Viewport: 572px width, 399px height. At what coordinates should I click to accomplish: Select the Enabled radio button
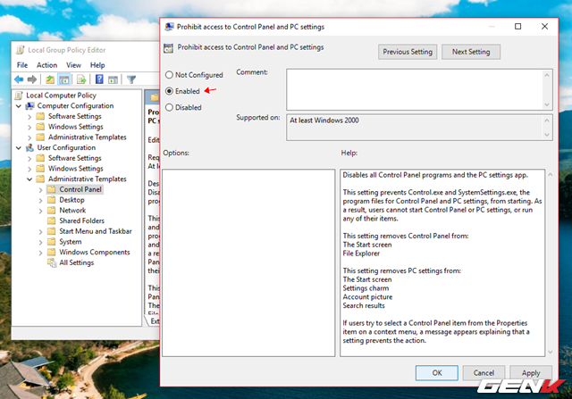[x=169, y=91]
